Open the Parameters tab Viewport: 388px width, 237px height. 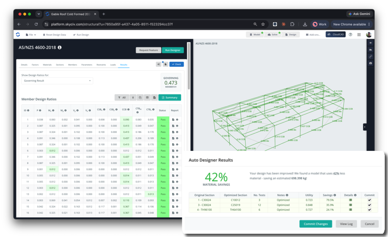[87, 64]
